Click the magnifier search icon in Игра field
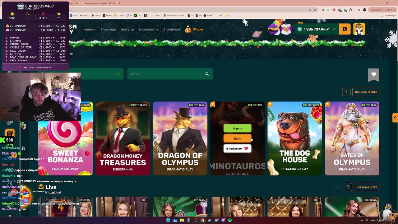The width and height of the screenshot is (398, 224). 207,74
